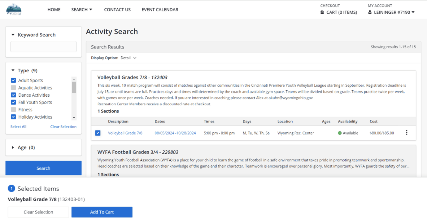The image size is (427, 220).
Task: Open the Search menu in navigation
Action: pos(82,10)
